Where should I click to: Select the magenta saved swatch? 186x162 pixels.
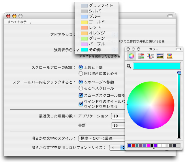(148, 146)
